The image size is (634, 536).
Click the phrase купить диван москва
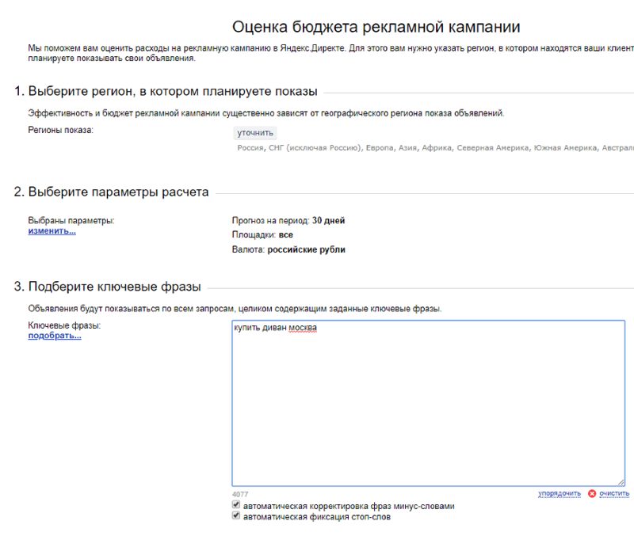[x=275, y=328]
